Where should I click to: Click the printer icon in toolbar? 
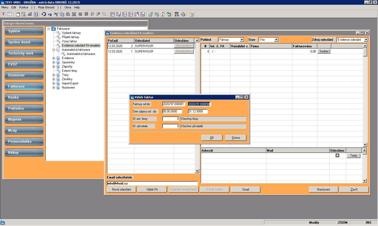coord(183,14)
